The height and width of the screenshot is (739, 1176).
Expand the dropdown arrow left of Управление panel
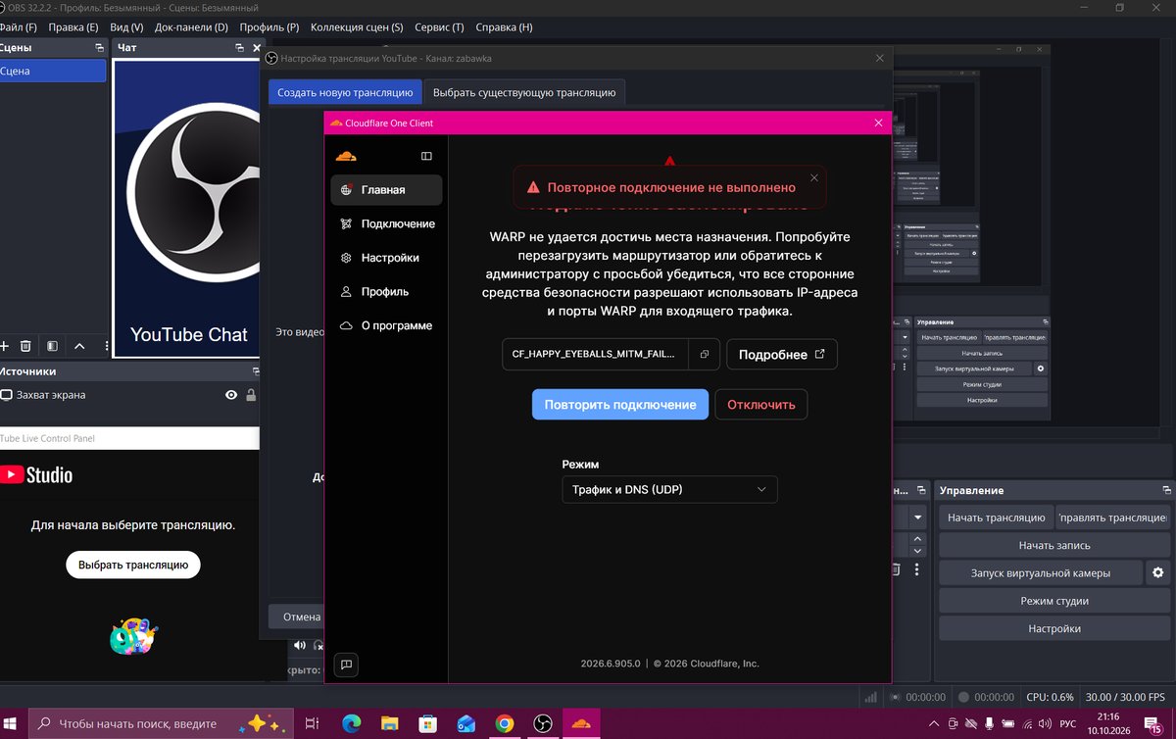click(918, 517)
